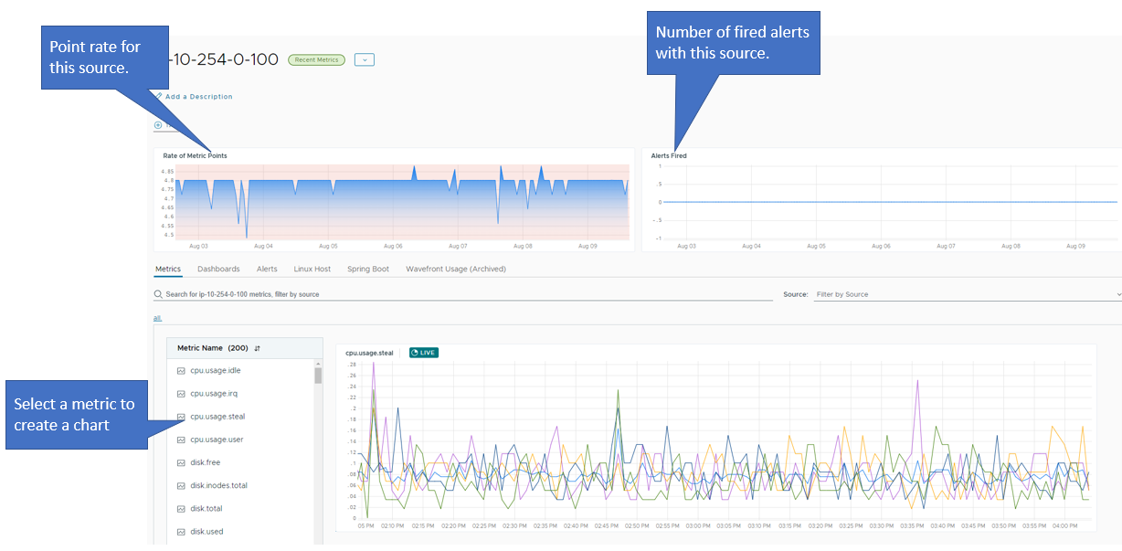Click the Rate of Metric Points chart
Image resolution: width=1122 pixels, height=551 pixels.
[x=402, y=202]
